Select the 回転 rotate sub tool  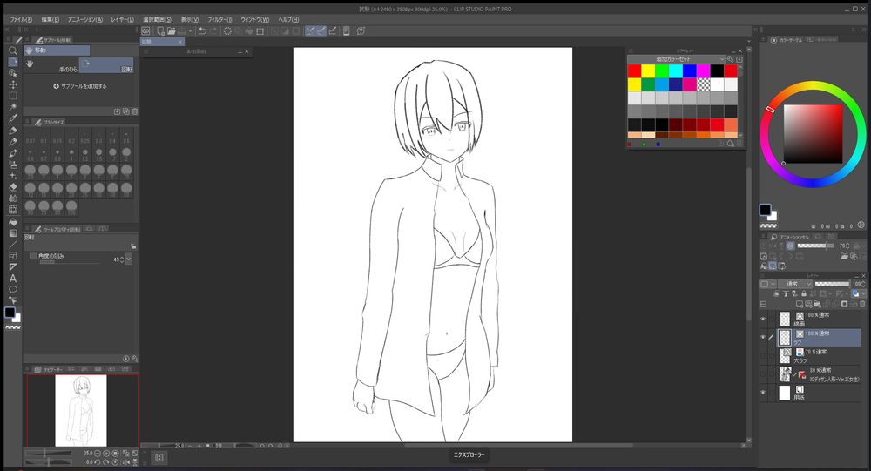pyautogui.click(x=106, y=65)
